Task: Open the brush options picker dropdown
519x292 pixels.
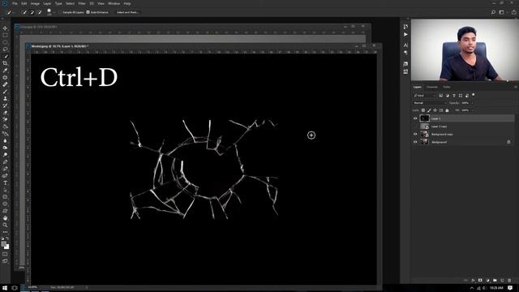Action: click(x=54, y=12)
